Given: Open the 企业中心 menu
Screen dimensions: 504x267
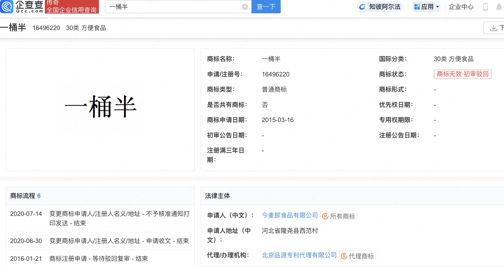Looking at the screenshot, I should tap(461, 7).
